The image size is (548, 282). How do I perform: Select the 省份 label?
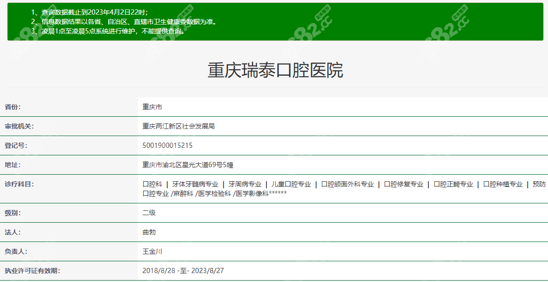pyautogui.click(x=13, y=107)
